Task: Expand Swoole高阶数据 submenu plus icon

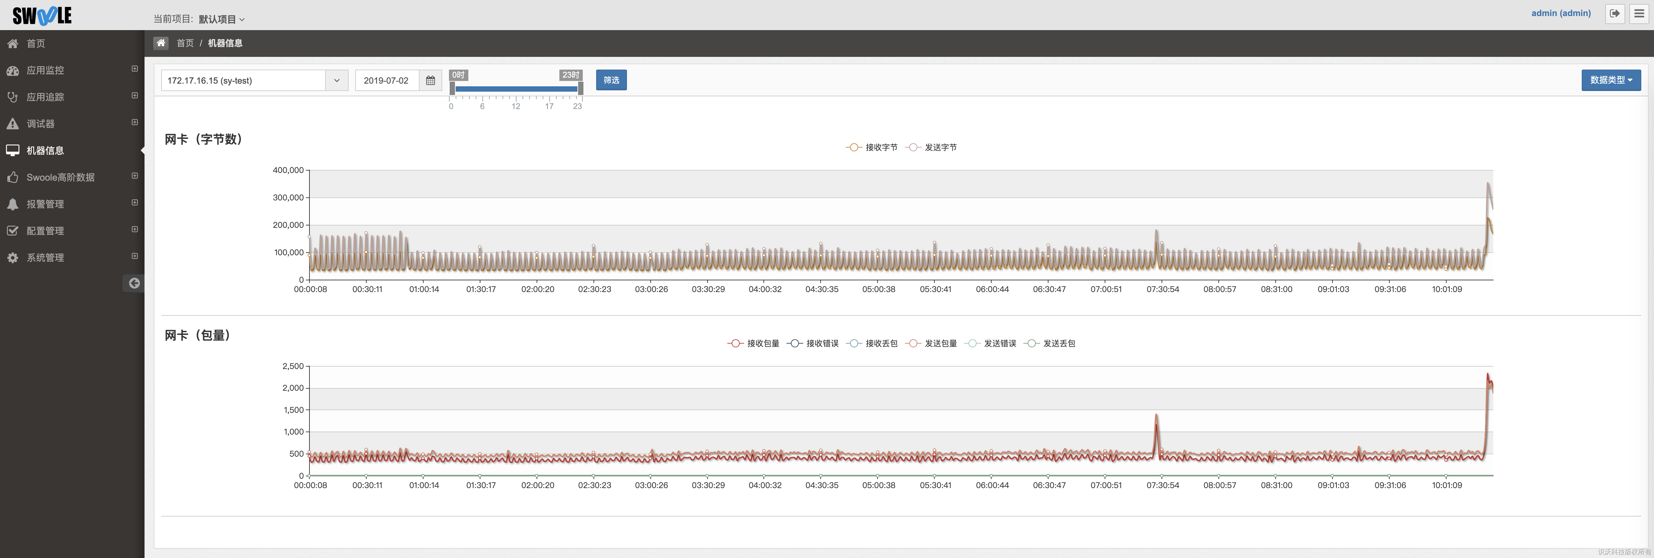Action: (x=135, y=176)
